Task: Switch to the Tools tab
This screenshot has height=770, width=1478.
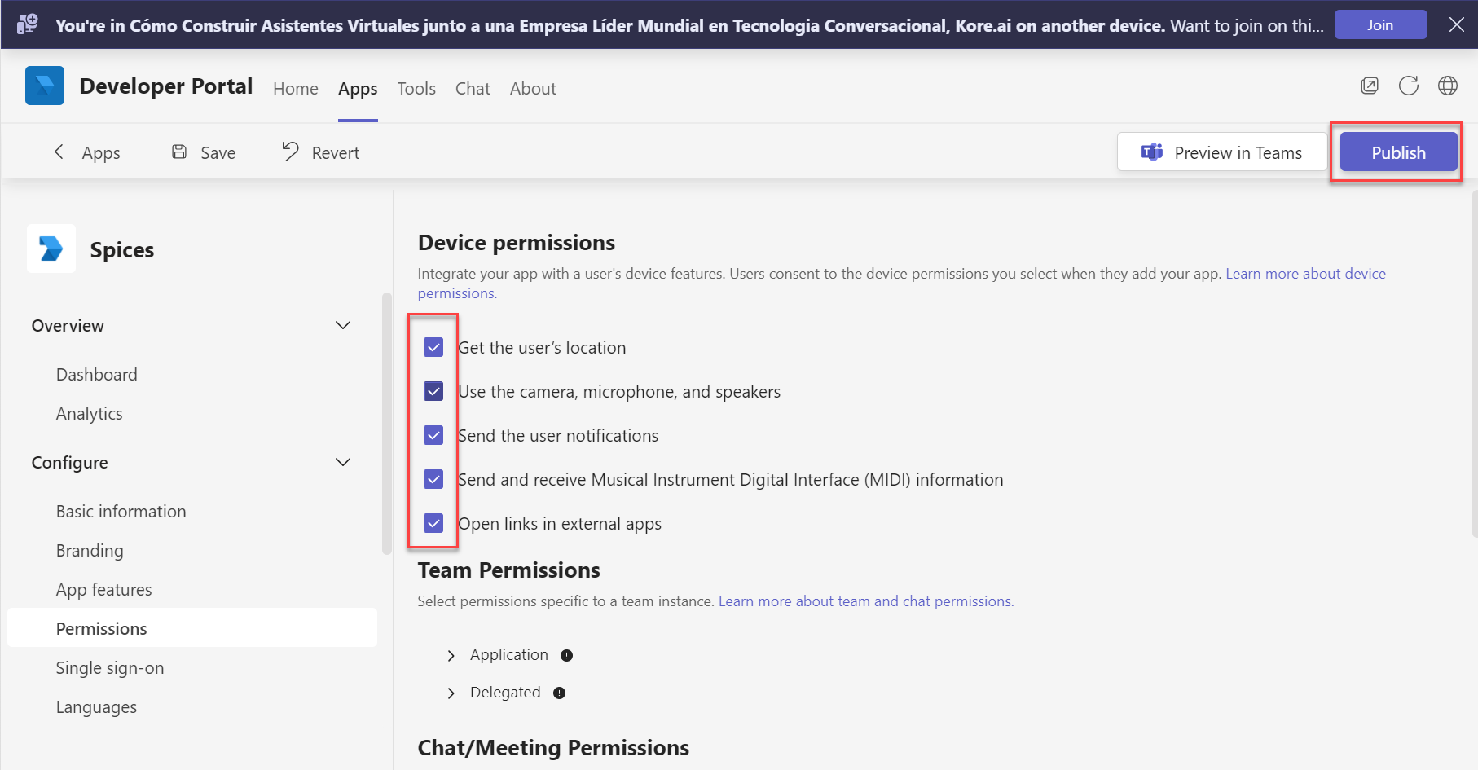Action: tap(416, 88)
